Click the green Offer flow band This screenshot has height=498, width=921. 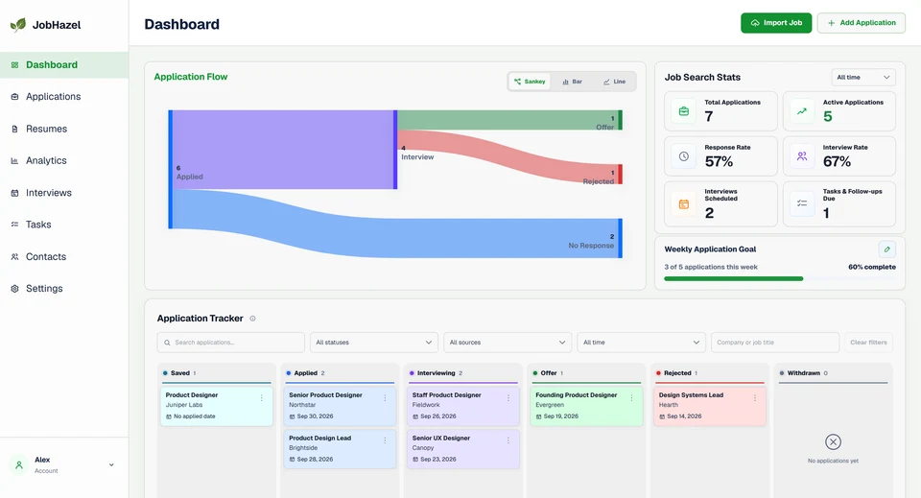tap(508, 120)
